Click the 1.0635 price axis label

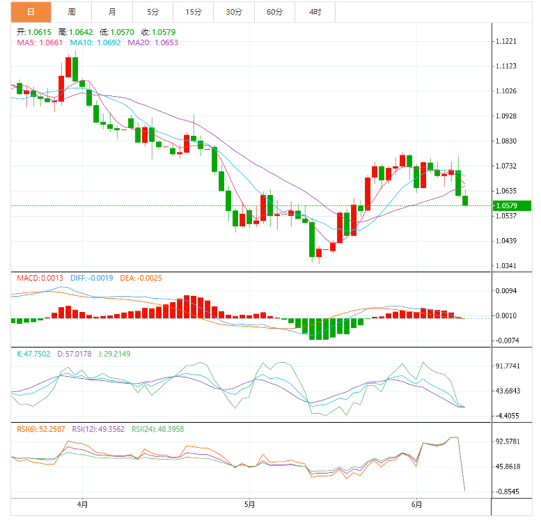pyautogui.click(x=506, y=191)
